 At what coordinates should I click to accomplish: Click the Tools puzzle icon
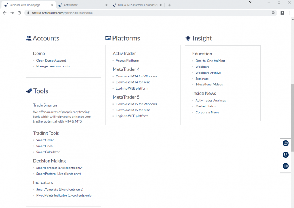[x=29, y=91]
